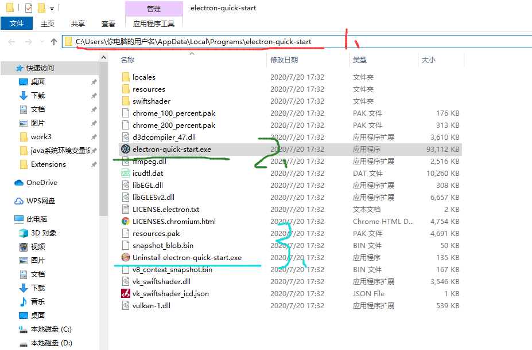Select v8_context_snapshot.bin file

pyautogui.click(x=172, y=269)
